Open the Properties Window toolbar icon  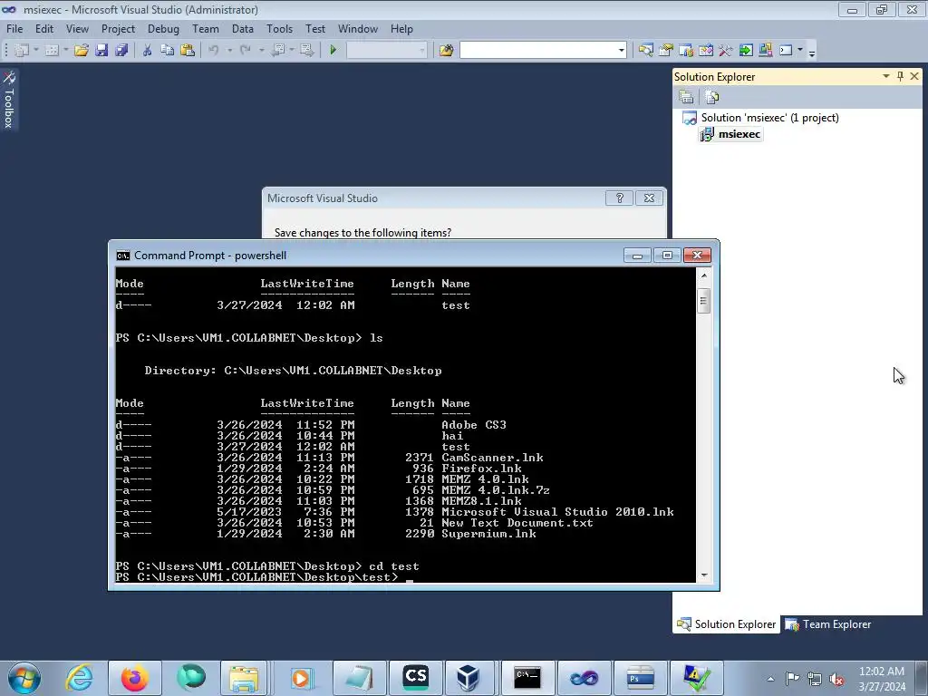point(666,51)
